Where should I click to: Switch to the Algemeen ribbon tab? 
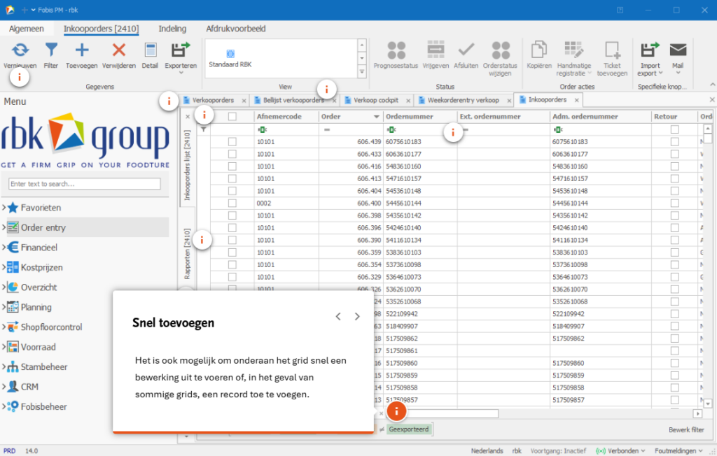click(27, 29)
